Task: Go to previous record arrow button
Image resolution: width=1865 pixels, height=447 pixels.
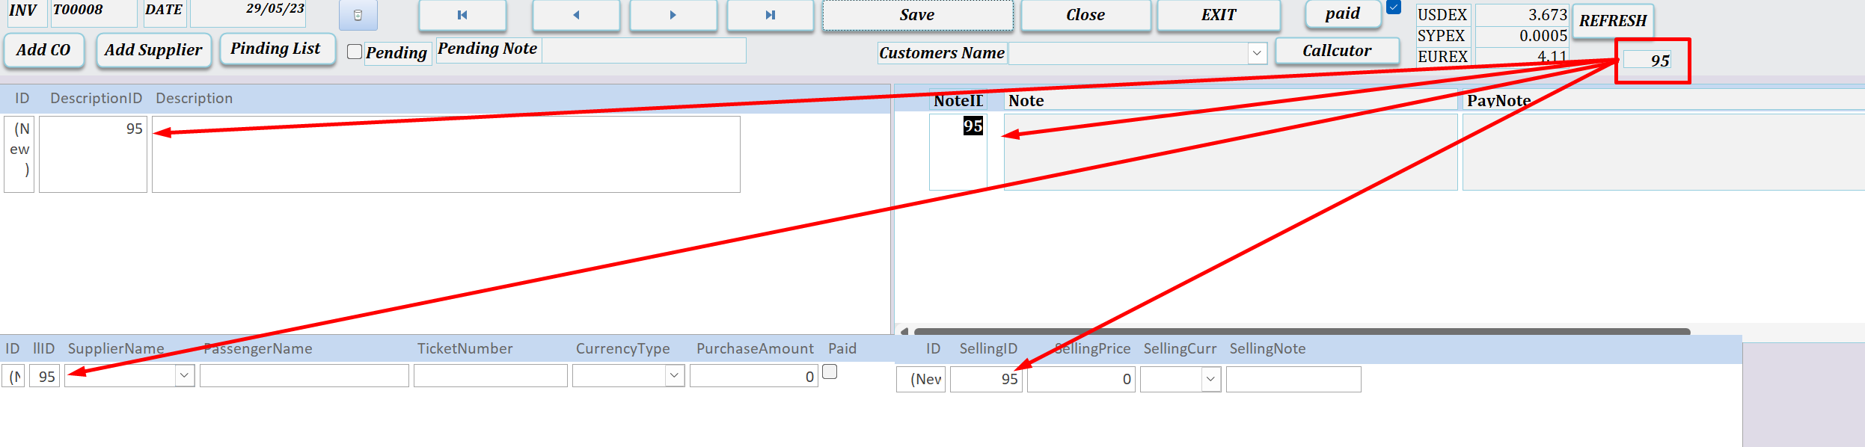Action: click(x=576, y=15)
